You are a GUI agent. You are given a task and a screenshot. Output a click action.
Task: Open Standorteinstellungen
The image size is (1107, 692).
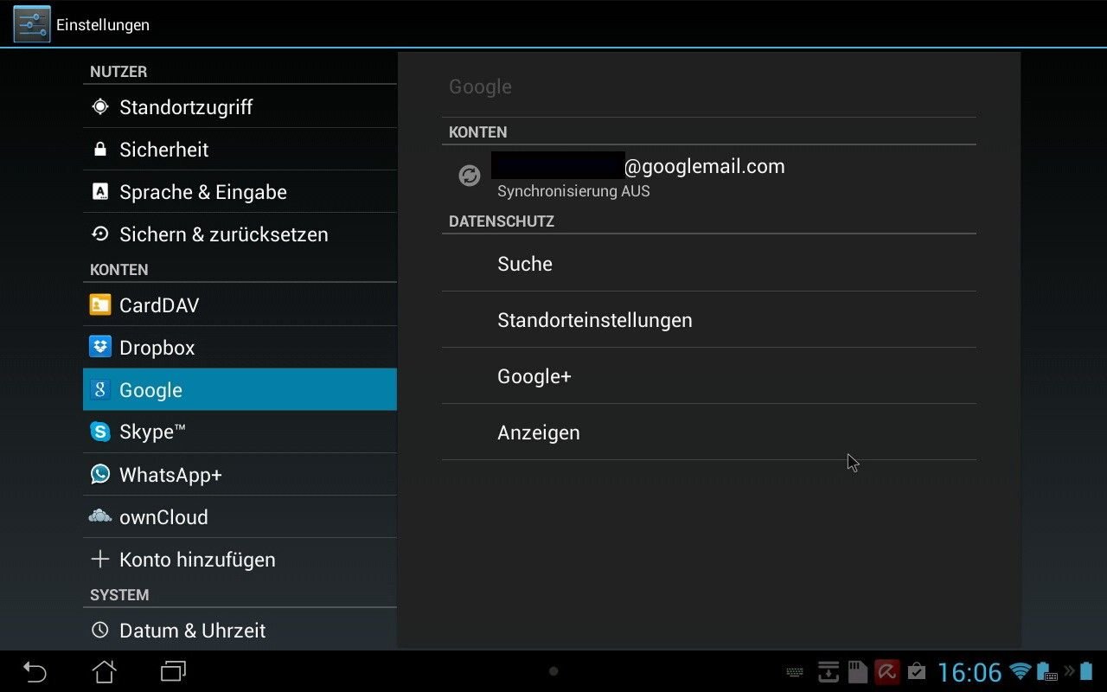708,320
